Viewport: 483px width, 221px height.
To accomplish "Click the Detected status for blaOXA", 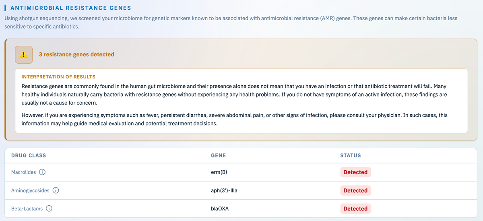I will click(355, 209).
